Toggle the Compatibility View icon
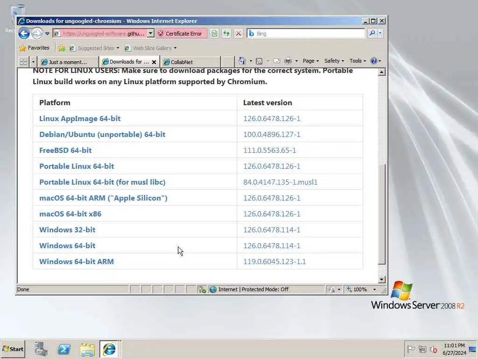 [x=214, y=34]
